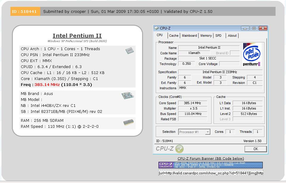Click the Threads count field
This screenshot has height=183, width=286.
click(x=257, y=132)
